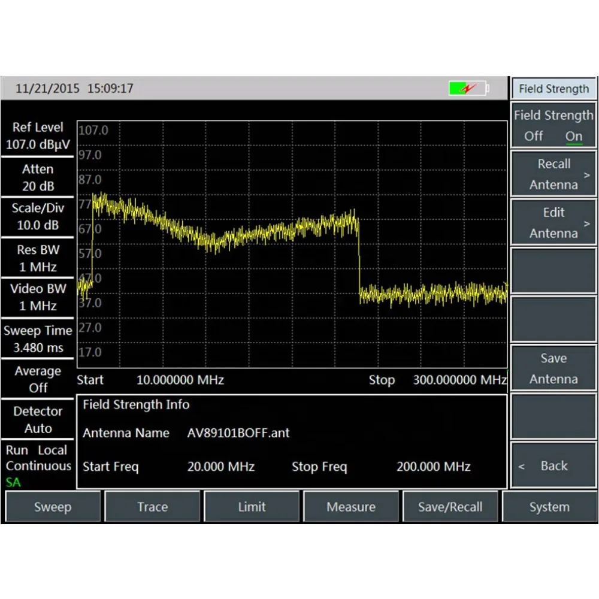Select the Detector Auto setting
Image resolution: width=599 pixels, height=599 pixels.
coord(38,419)
